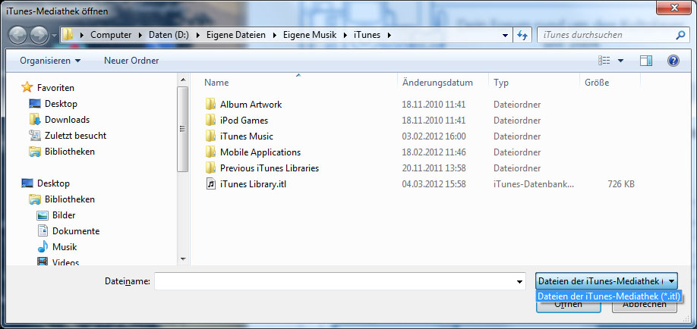Open view options dropdown arrow
Viewport: 697px width, 329px height.
pos(620,61)
